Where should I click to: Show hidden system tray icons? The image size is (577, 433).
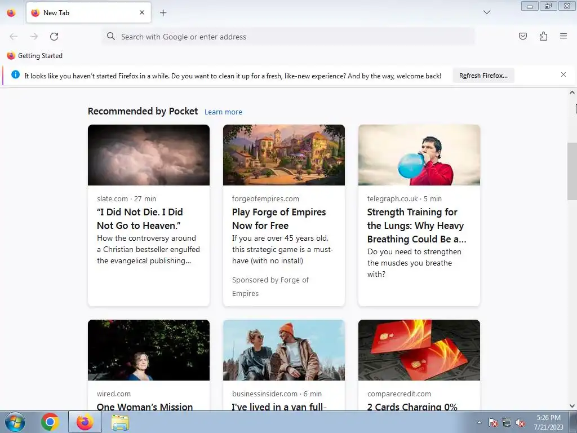click(x=479, y=422)
